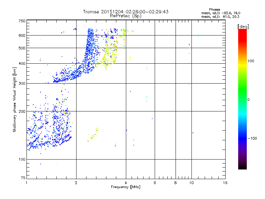Image resolution: width=265 pixels, height=199 pixels.
Task: Click the 'Frequency [MHz]' axis label
Action: click(126, 187)
